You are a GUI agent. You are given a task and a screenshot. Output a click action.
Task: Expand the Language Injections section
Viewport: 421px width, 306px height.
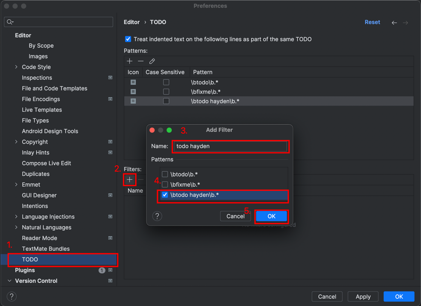(16, 217)
